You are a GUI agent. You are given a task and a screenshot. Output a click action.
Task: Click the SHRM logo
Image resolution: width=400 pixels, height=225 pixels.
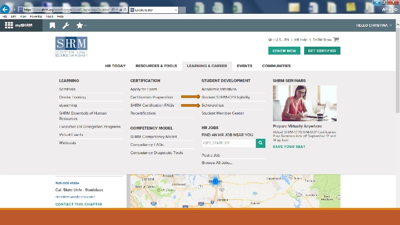[71, 47]
